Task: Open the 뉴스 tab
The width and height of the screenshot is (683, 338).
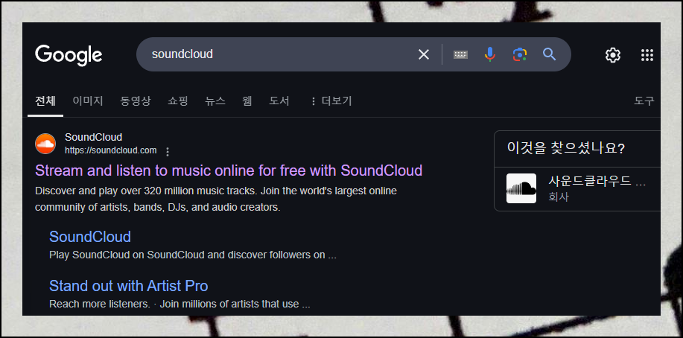Action: [215, 101]
